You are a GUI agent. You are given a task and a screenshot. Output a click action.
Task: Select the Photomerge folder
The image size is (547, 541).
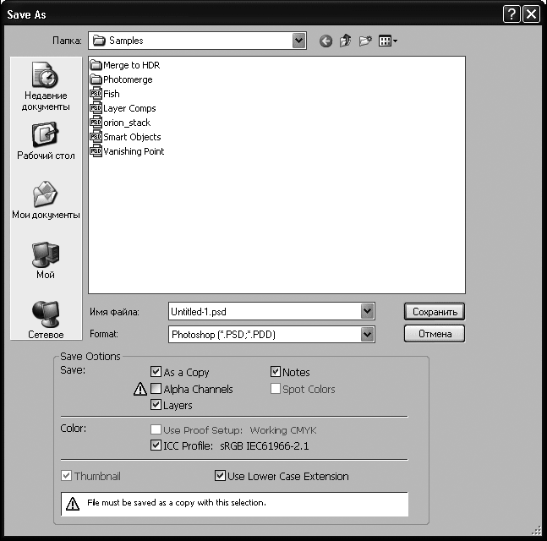coord(122,79)
